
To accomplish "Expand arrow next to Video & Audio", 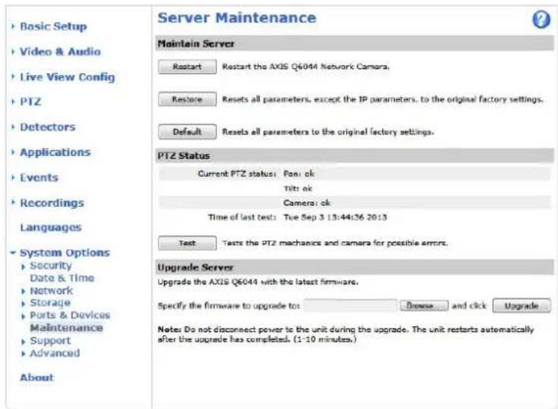I will click(13, 51).
